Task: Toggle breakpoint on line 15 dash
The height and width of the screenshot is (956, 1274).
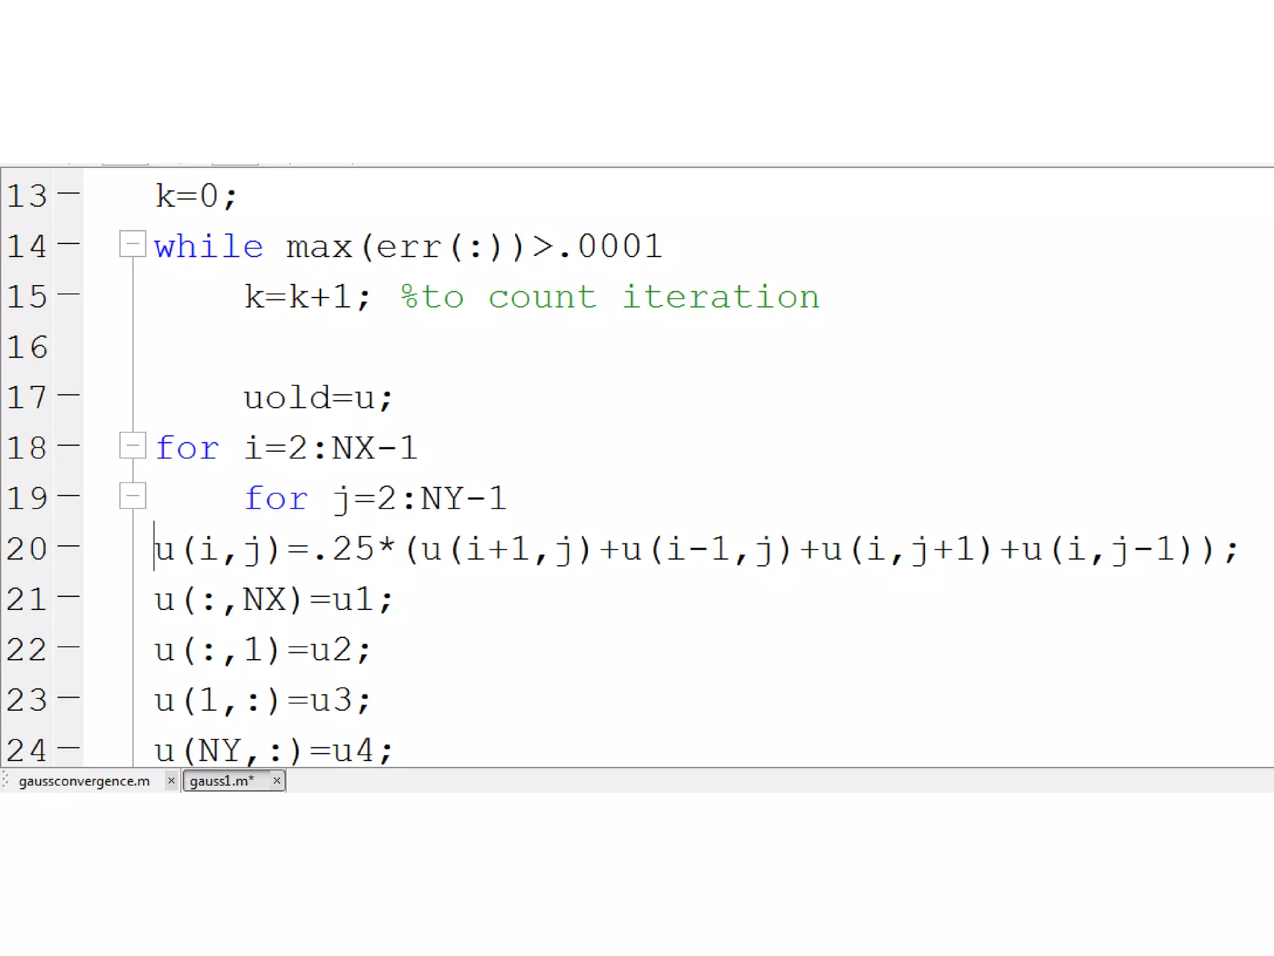Action: pyautogui.click(x=68, y=294)
